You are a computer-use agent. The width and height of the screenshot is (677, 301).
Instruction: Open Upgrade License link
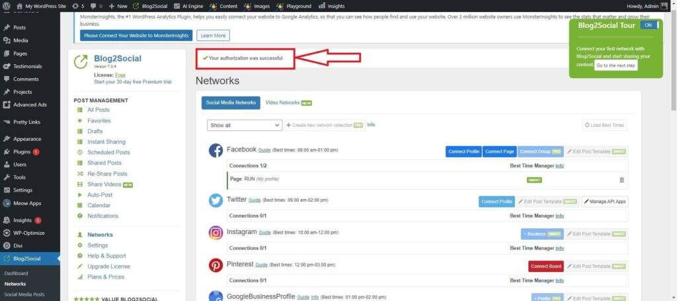coord(109,267)
